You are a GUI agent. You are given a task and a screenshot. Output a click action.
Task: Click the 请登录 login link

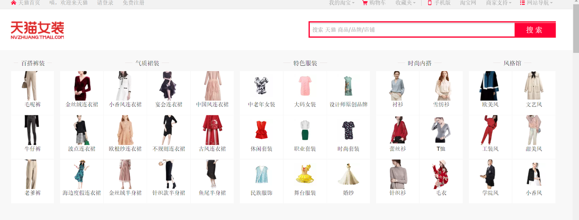point(105,3)
